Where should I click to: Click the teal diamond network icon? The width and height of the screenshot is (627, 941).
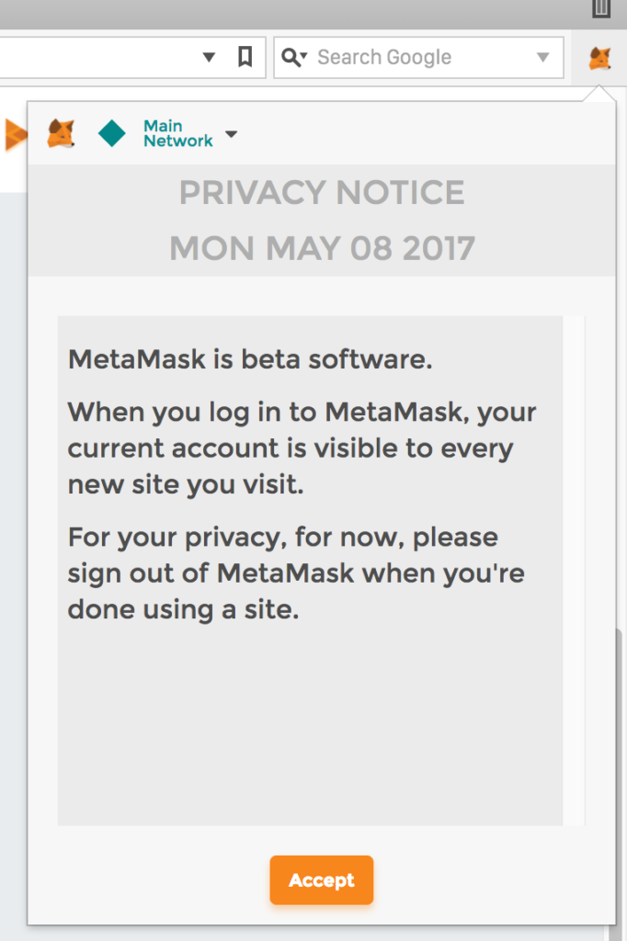(112, 134)
